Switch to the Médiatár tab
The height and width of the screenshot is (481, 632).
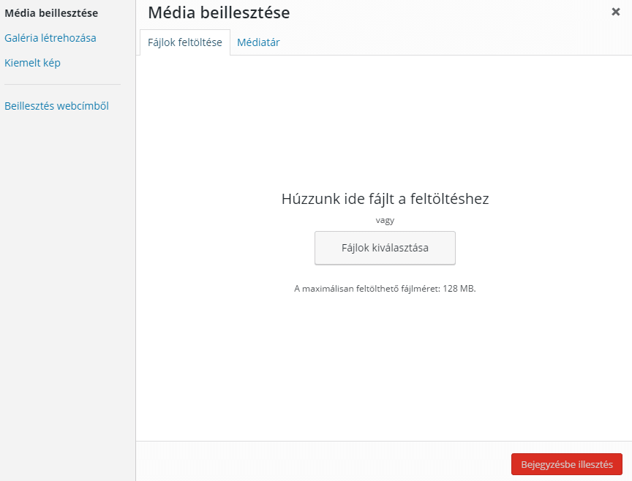[x=257, y=42]
